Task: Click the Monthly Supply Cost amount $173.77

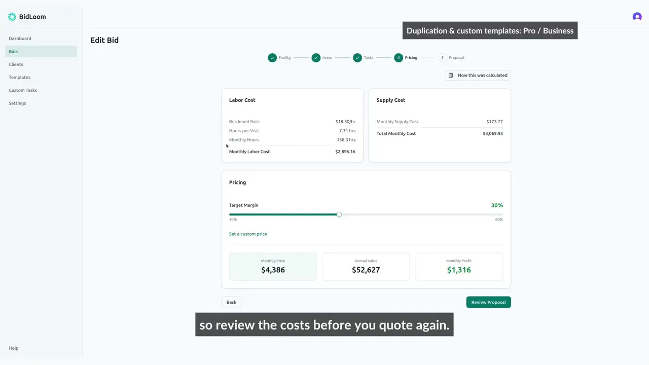Action: 494,122
